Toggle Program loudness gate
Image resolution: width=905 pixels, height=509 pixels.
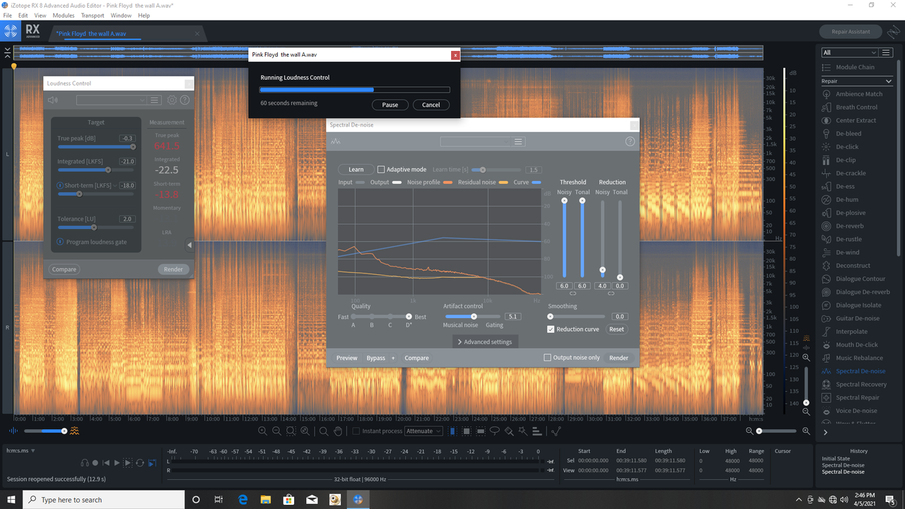(61, 242)
